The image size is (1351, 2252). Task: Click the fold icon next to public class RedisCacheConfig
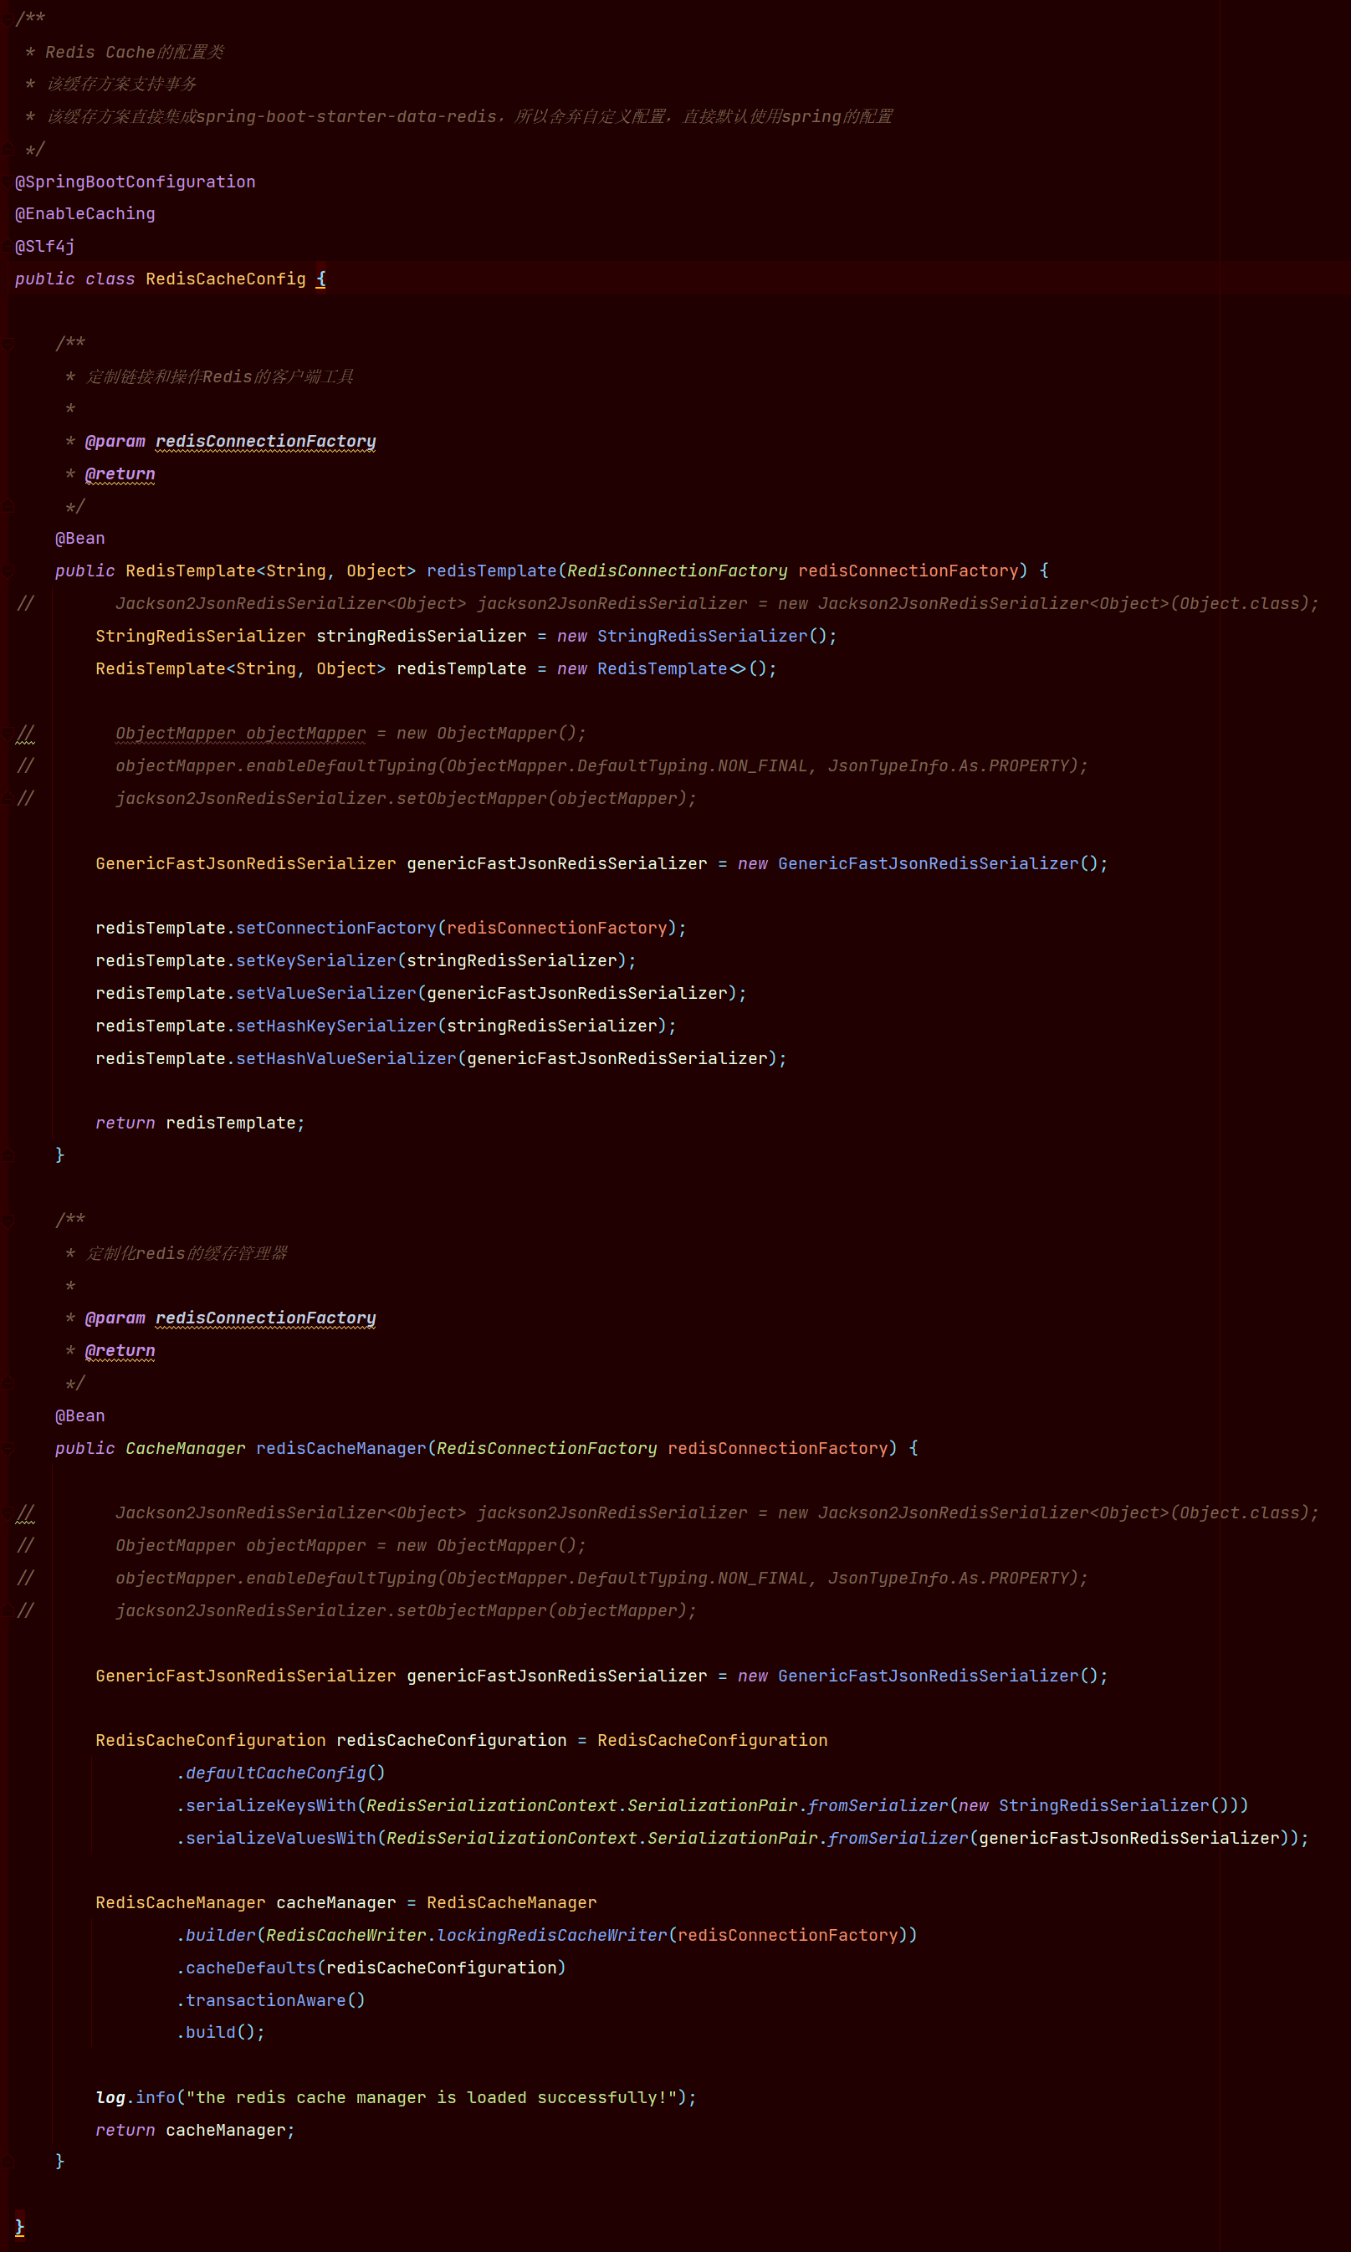tap(9, 279)
